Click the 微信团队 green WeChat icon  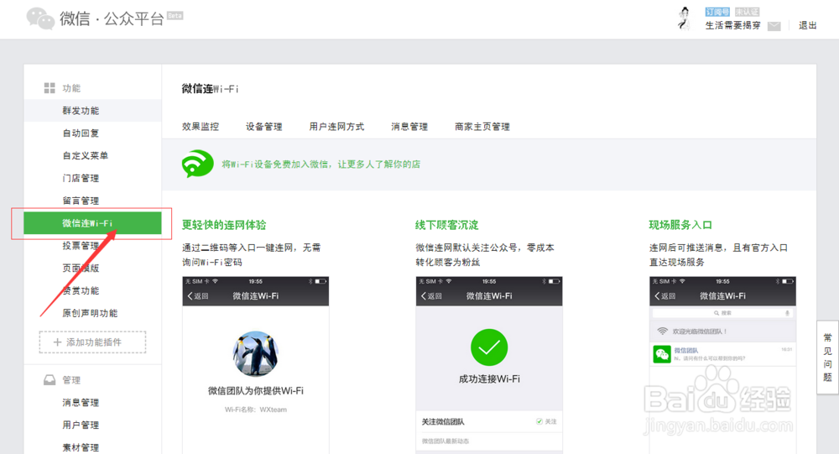tap(662, 354)
